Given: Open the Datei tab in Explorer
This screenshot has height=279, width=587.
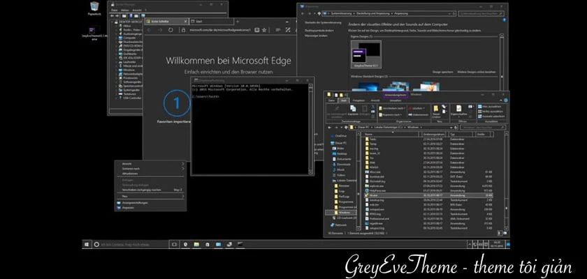Looking at the screenshot, I should coord(331,100).
